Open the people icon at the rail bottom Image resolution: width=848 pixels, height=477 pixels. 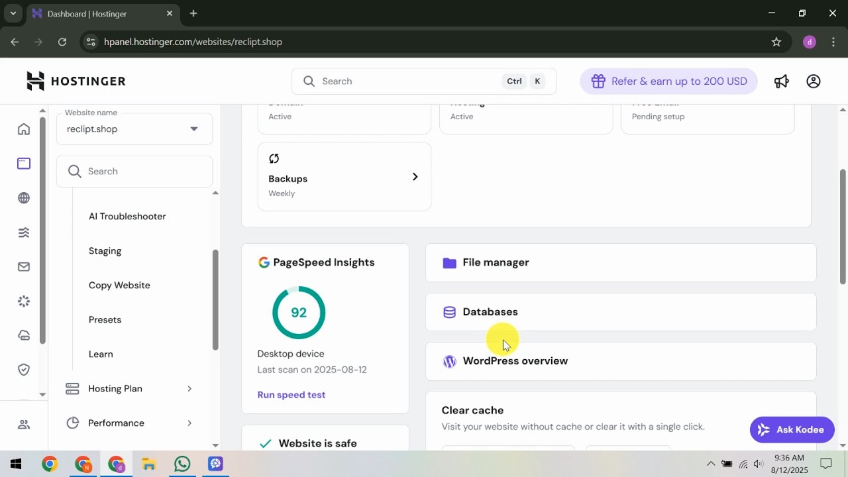click(24, 425)
